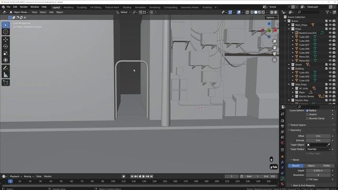Select the 3D Cursor tool
Screen dimensions: 338x190
6,32
